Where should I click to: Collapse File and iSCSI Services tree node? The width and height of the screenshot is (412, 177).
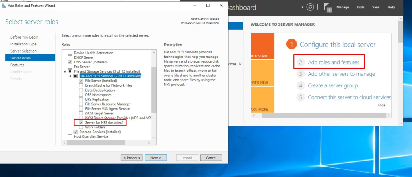pyautogui.click(x=70, y=76)
